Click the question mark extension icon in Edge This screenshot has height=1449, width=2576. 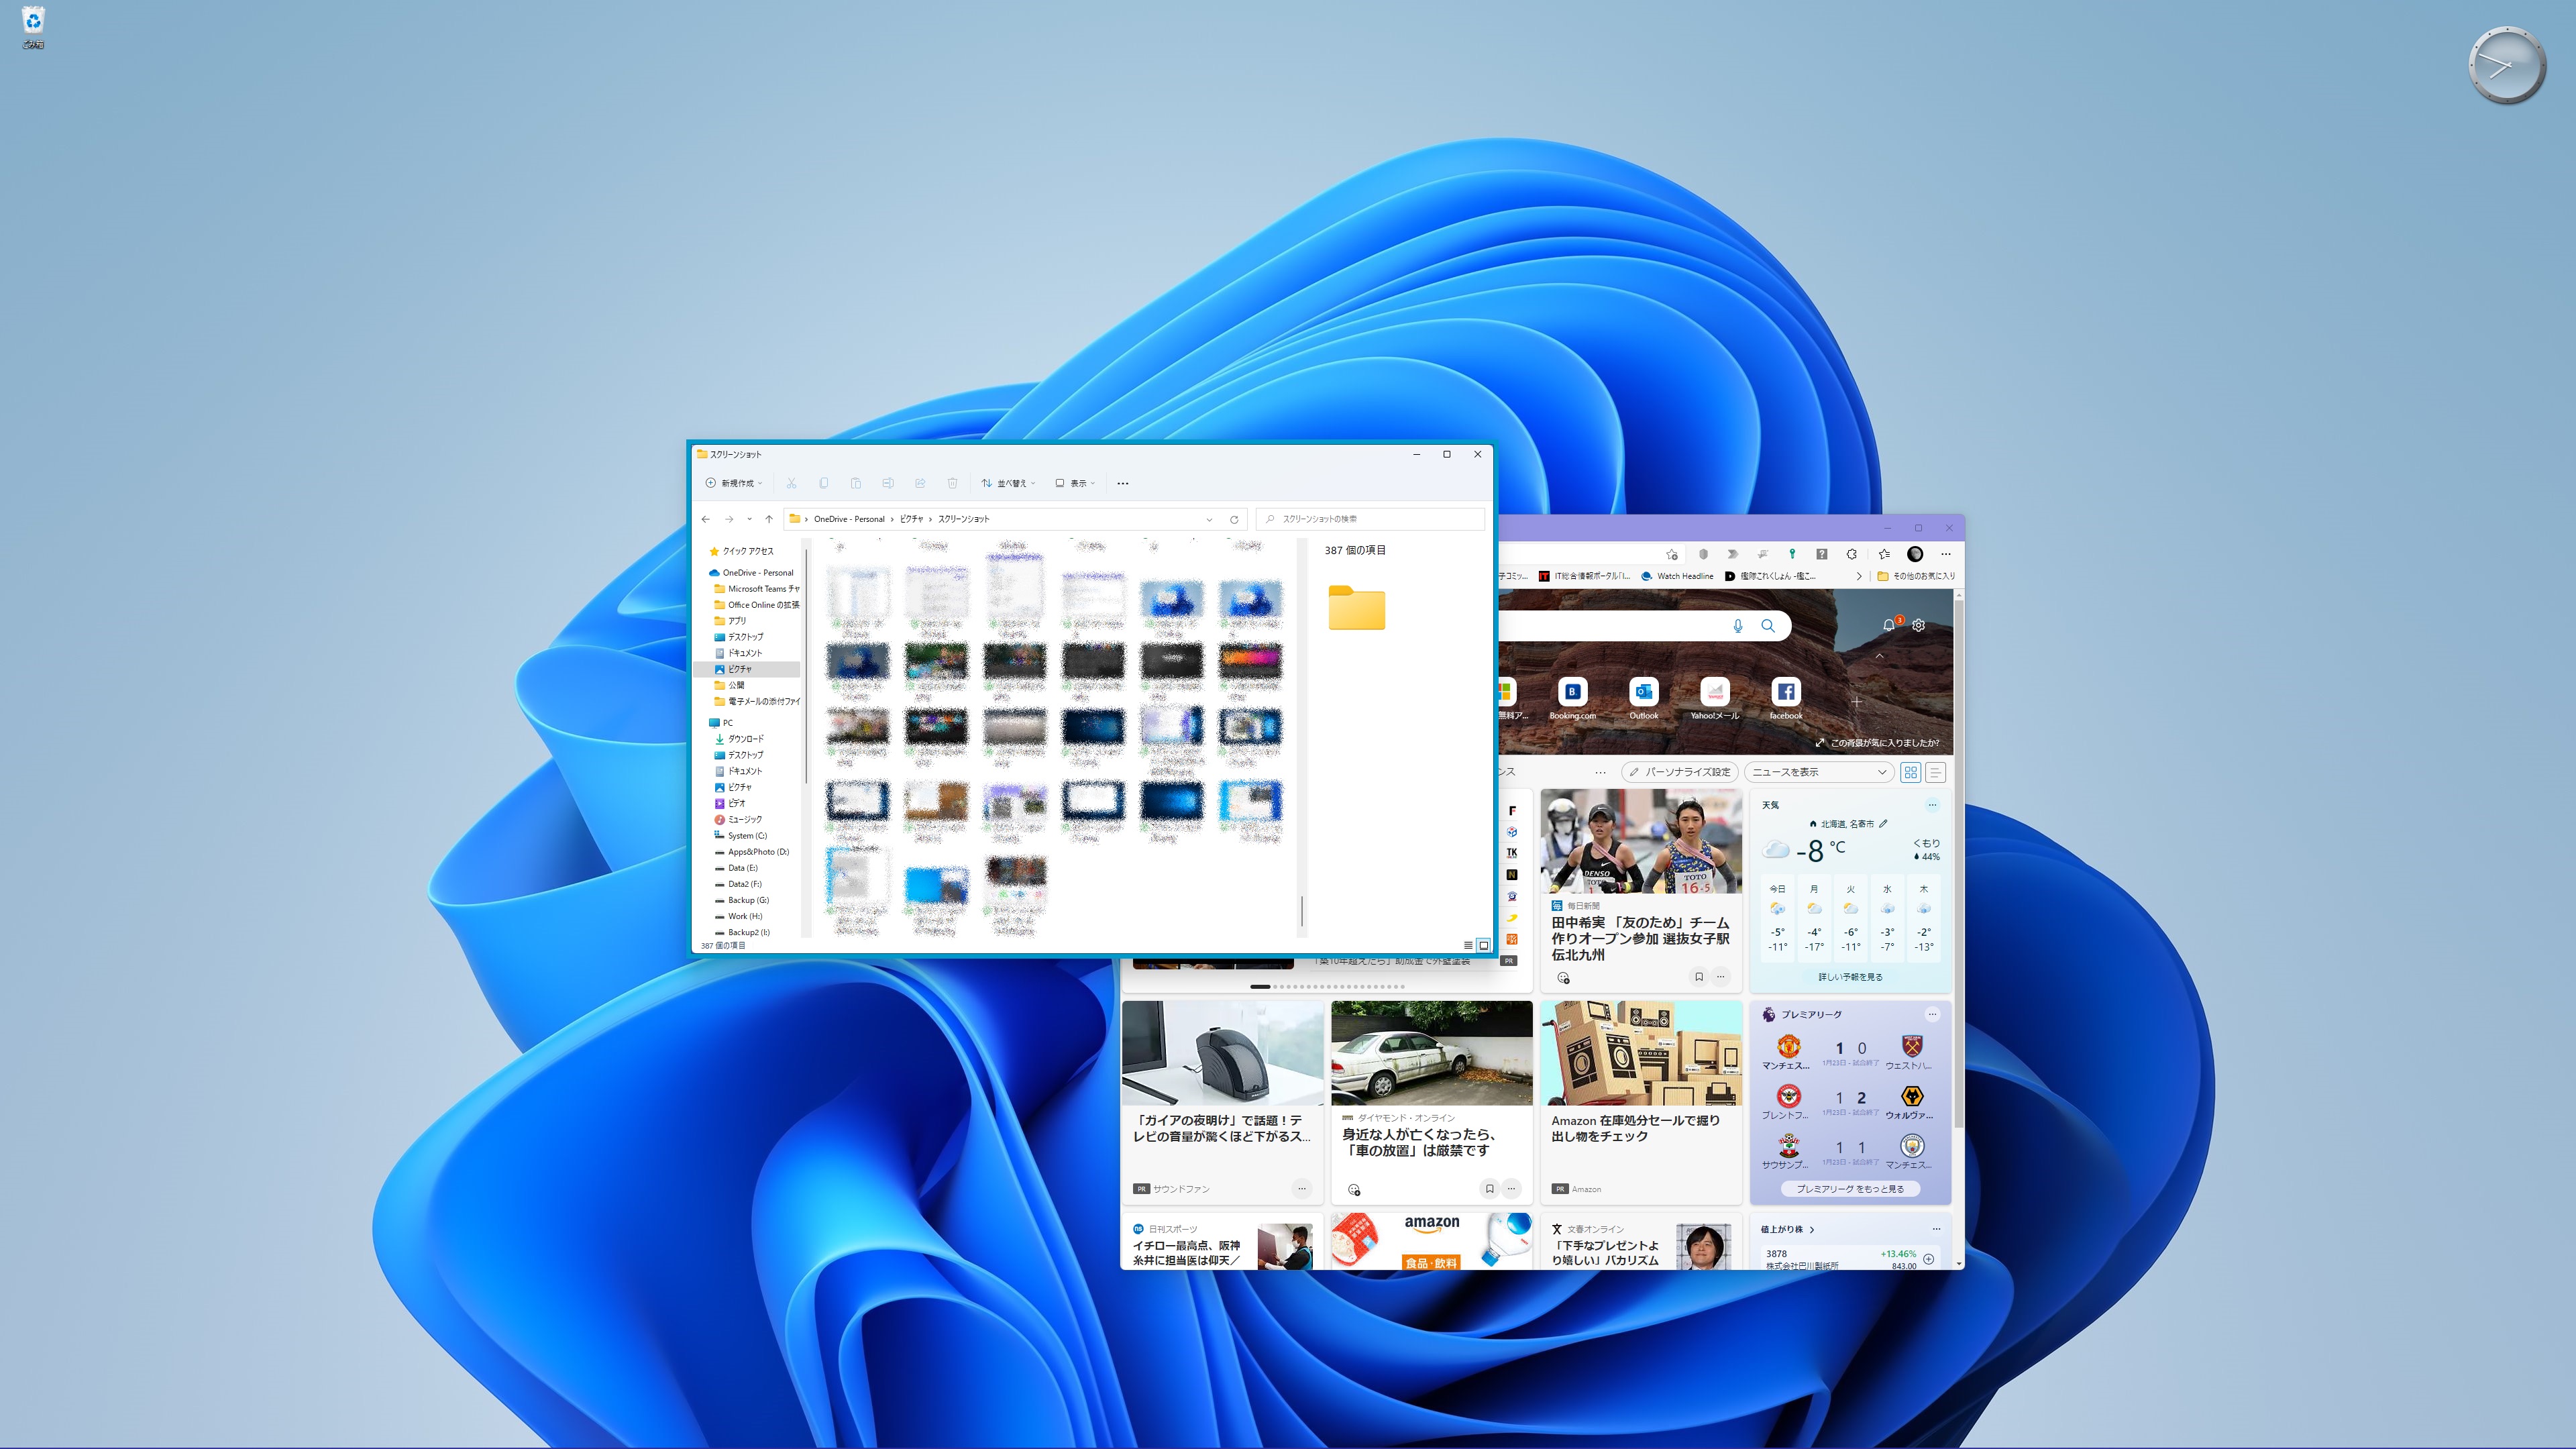coord(1821,554)
